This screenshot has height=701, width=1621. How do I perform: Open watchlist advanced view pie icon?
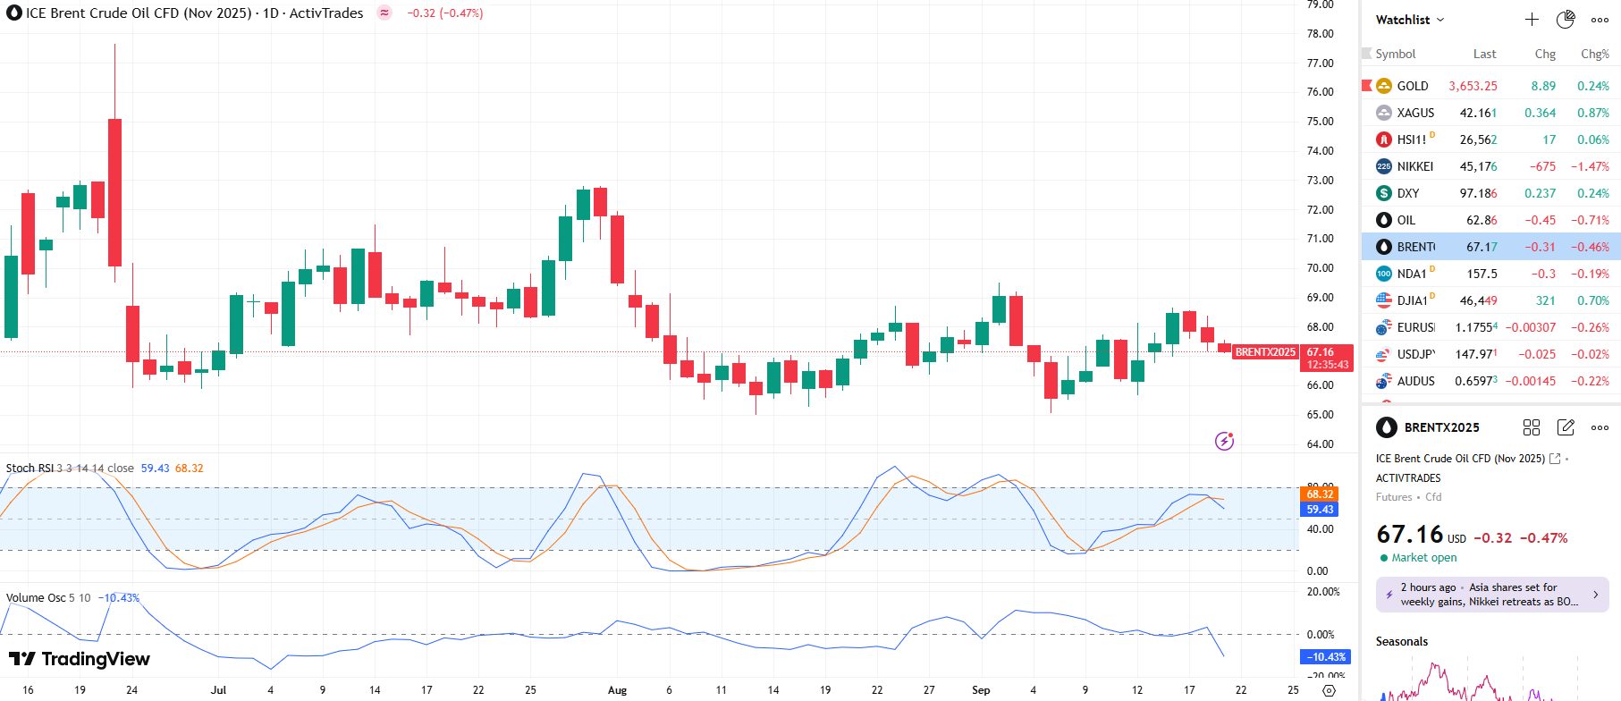pyautogui.click(x=1566, y=20)
